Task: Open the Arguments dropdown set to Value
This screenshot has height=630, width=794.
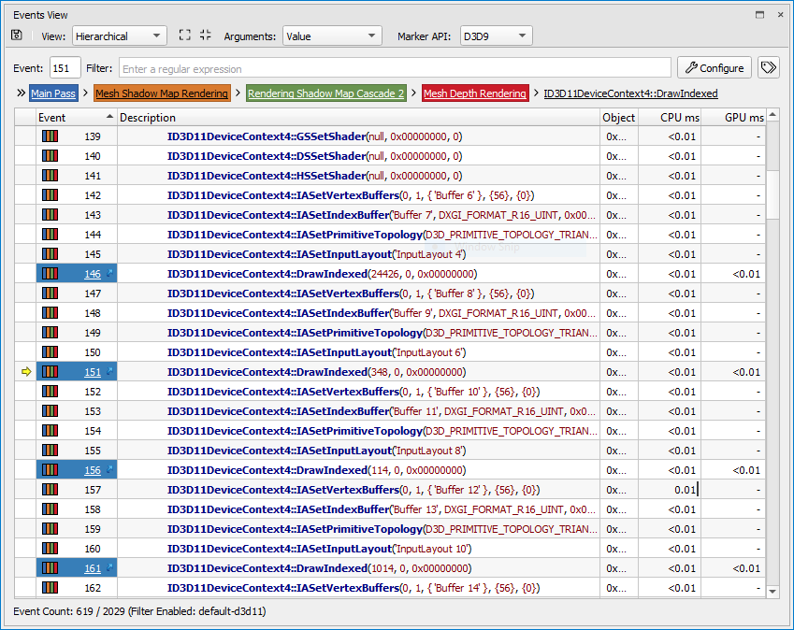Action: coord(332,36)
